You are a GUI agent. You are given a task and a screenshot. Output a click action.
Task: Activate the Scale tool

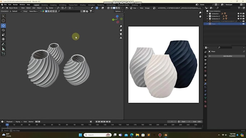(3, 35)
